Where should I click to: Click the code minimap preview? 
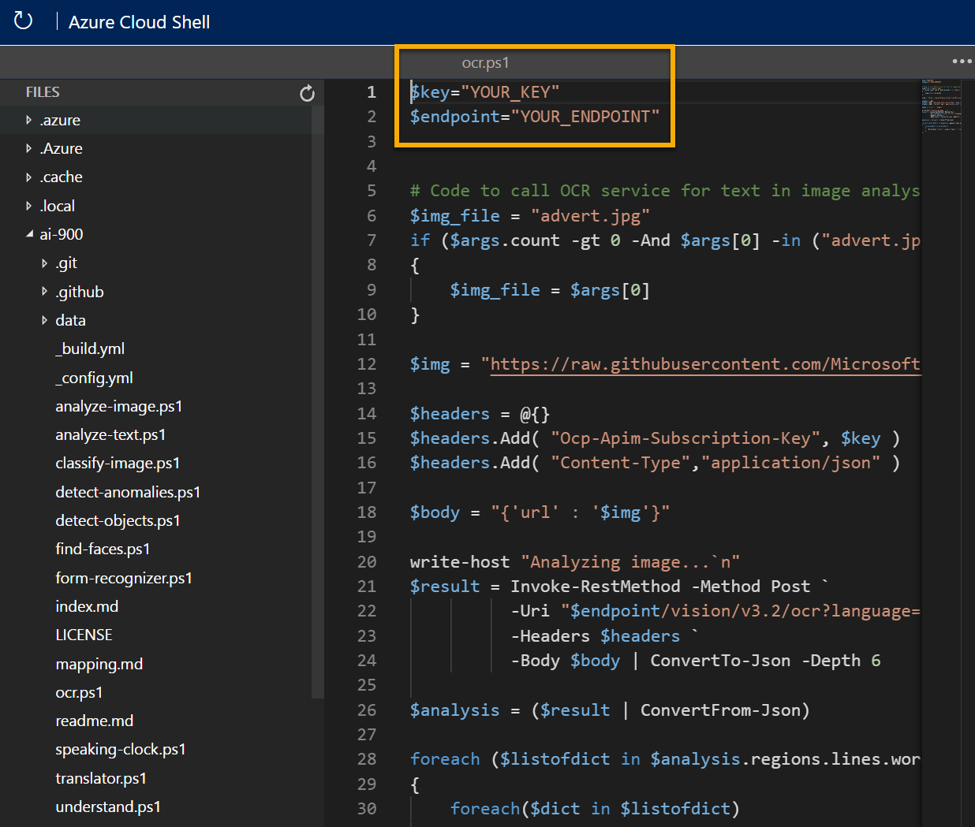click(x=940, y=106)
